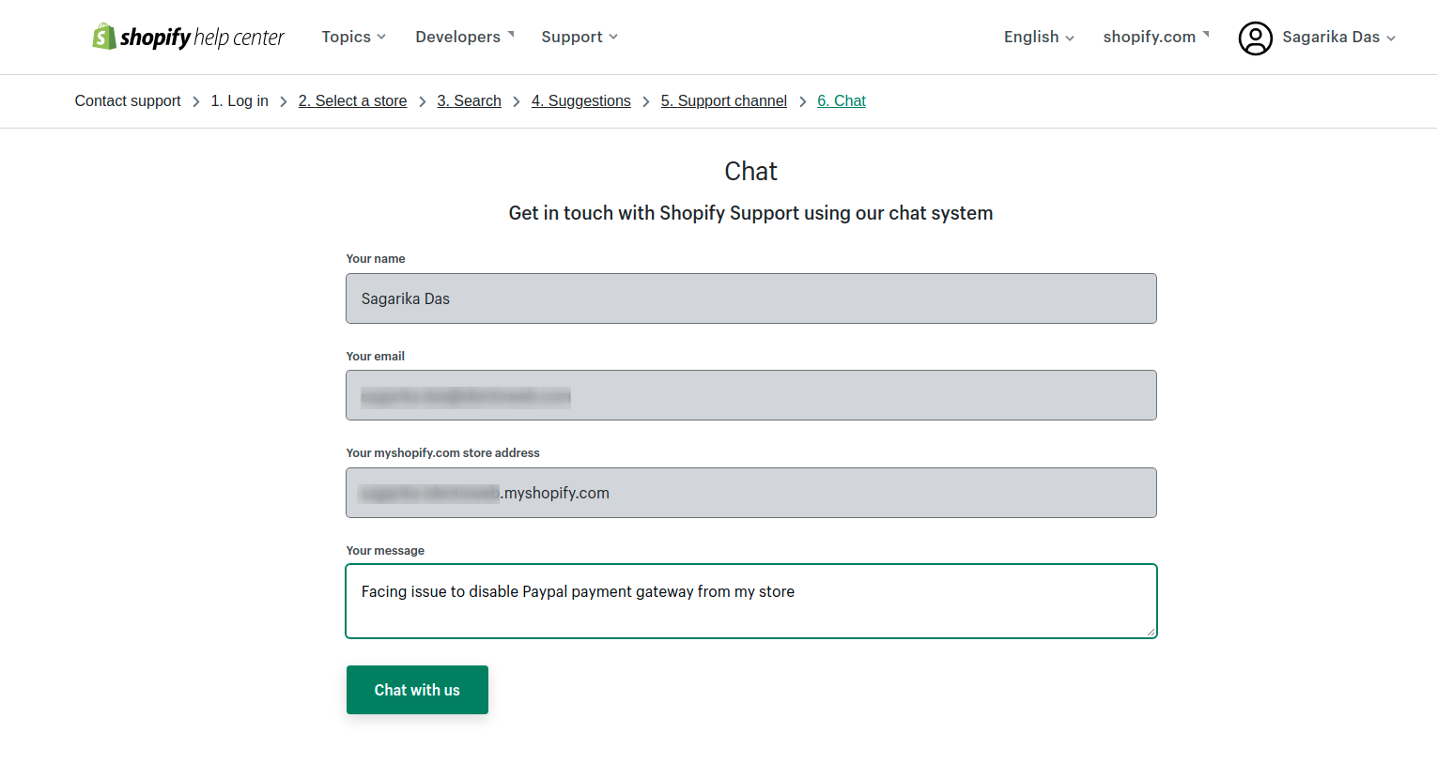
Task: Focus the Your name field
Action: coord(750,298)
